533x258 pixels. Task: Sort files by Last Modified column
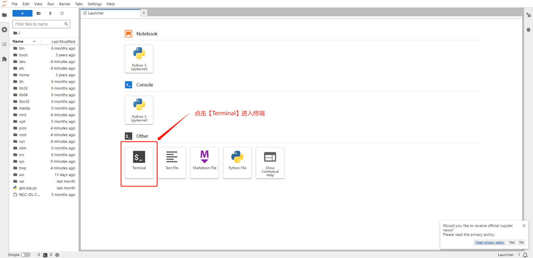click(60, 41)
